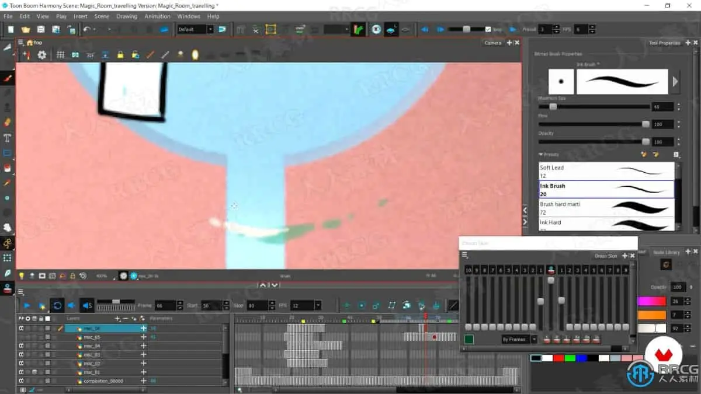Click the Start frame input field showing 50
This screenshot has width=701, height=394.
coord(211,305)
